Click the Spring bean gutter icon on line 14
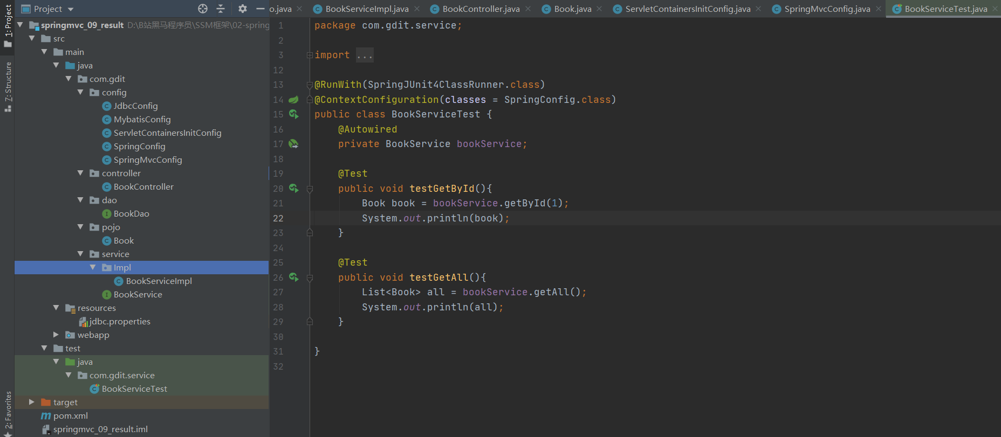The width and height of the screenshot is (1001, 437). [x=293, y=100]
